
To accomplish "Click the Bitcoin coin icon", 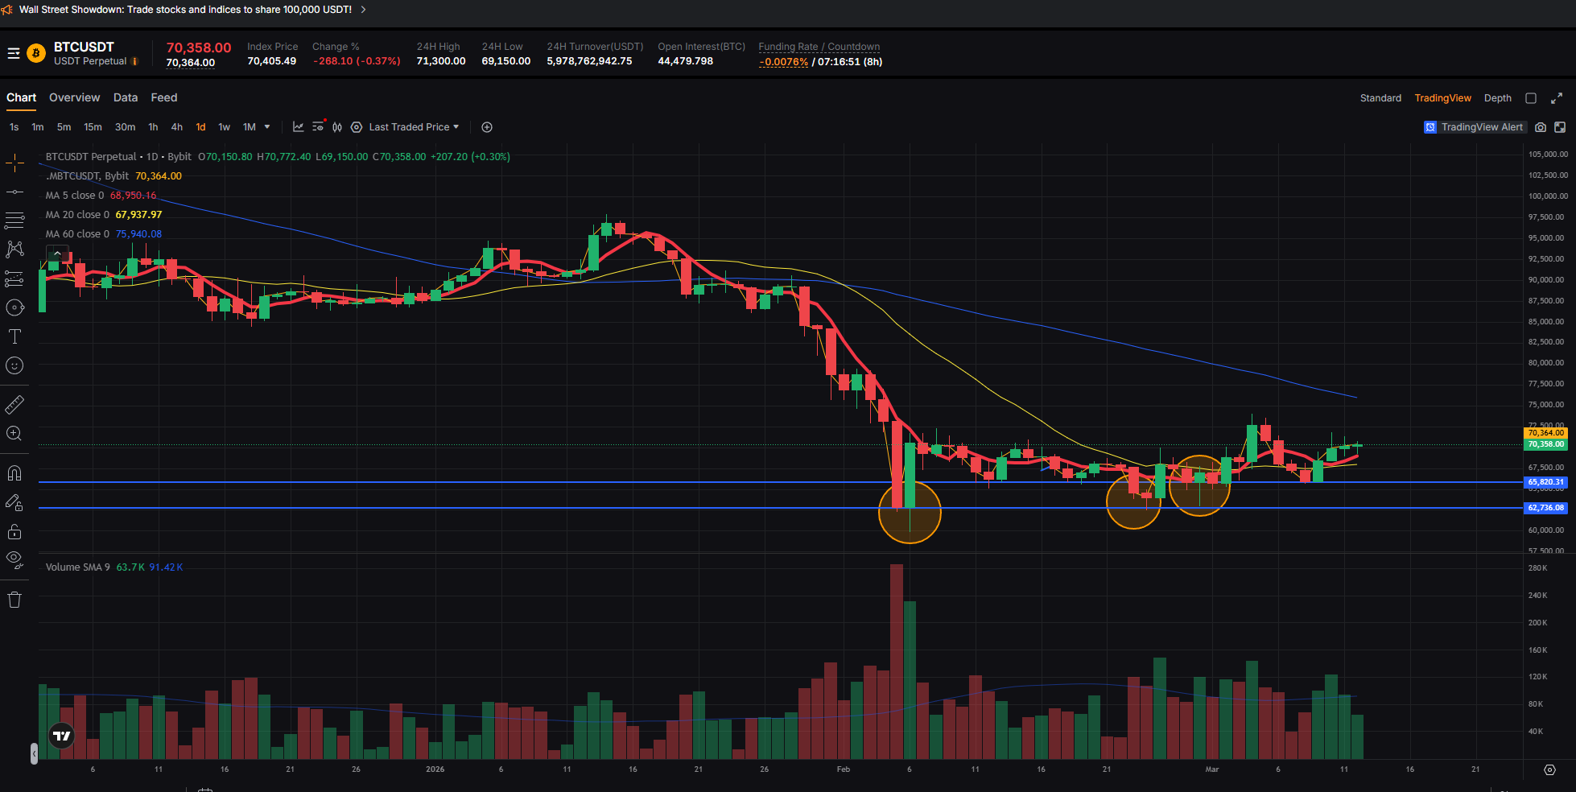I will coord(36,53).
